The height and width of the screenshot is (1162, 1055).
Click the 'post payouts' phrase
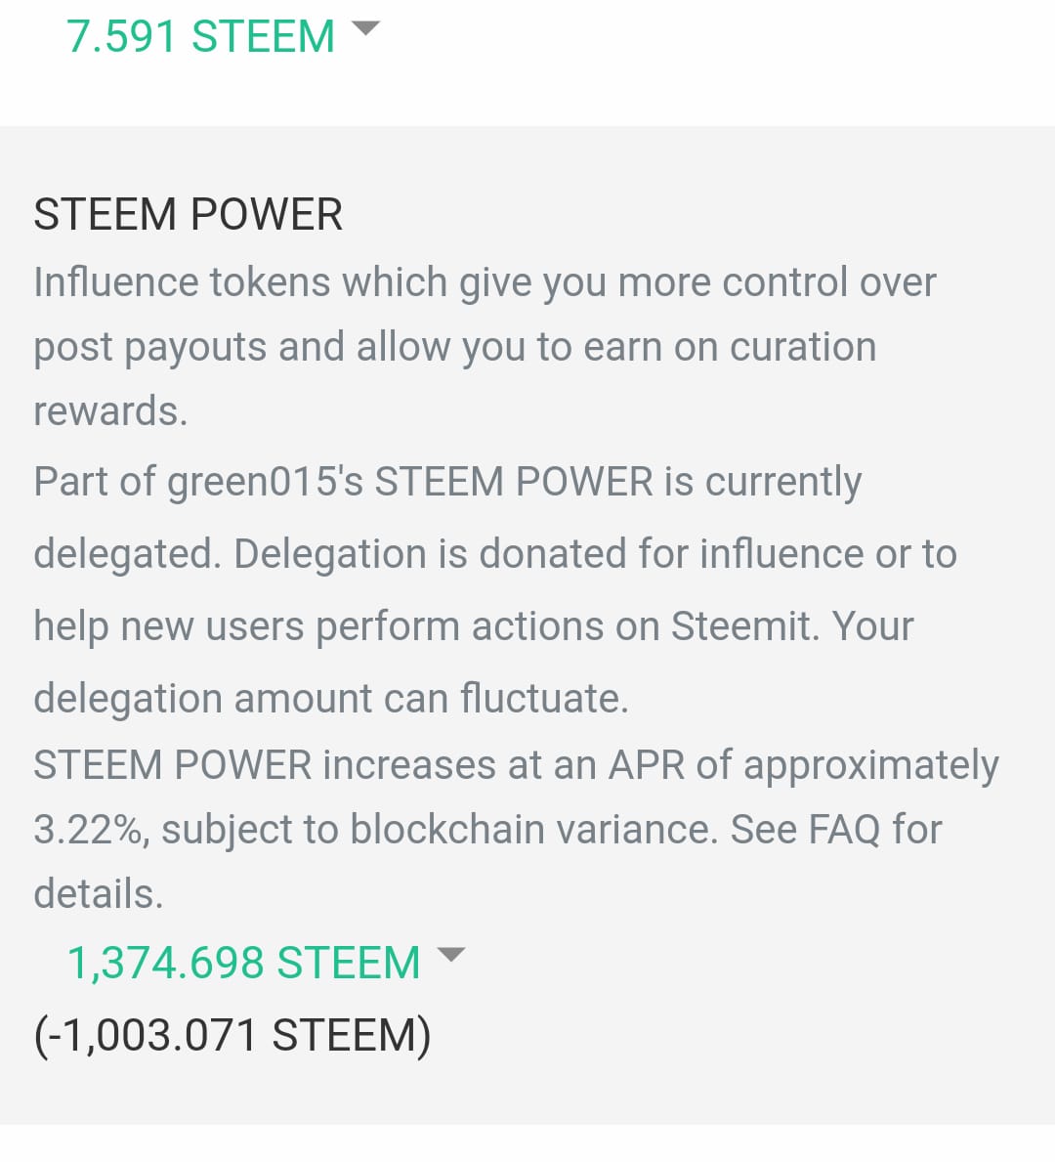(x=149, y=347)
